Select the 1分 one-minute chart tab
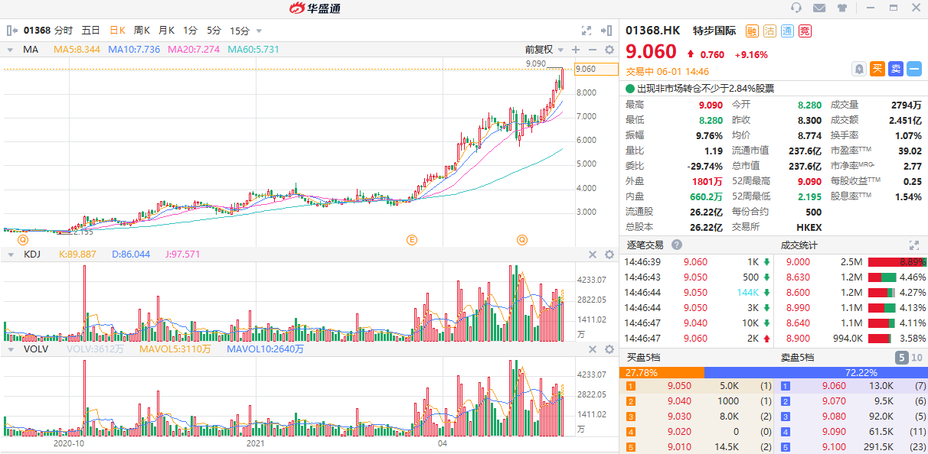The width and height of the screenshot is (928, 454). tap(190, 31)
